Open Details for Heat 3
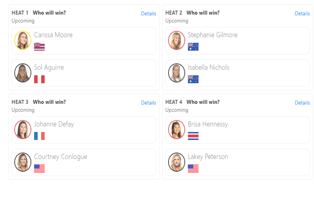This screenshot has width=314, height=209. tap(149, 103)
